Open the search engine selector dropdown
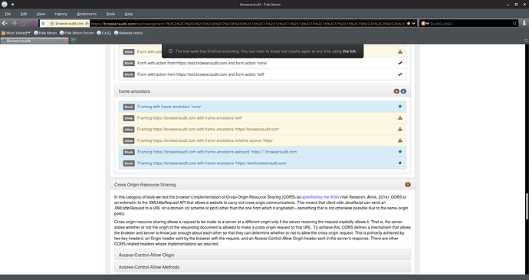529x280 pixels. pyautogui.click(x=425, y=24)
